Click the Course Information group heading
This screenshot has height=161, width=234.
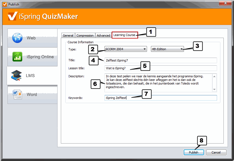(x=81, y=42)
